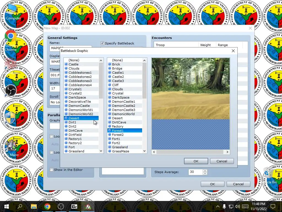
Task: Select Castle2 in the second list
Action: point(125,77)
